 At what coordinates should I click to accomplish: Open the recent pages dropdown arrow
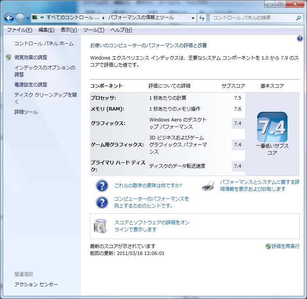click(28, 18)
